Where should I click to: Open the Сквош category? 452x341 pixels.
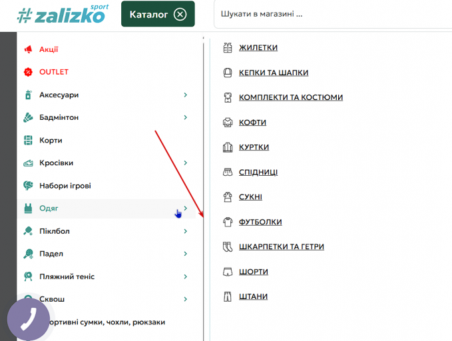click(x=52, y=299)
